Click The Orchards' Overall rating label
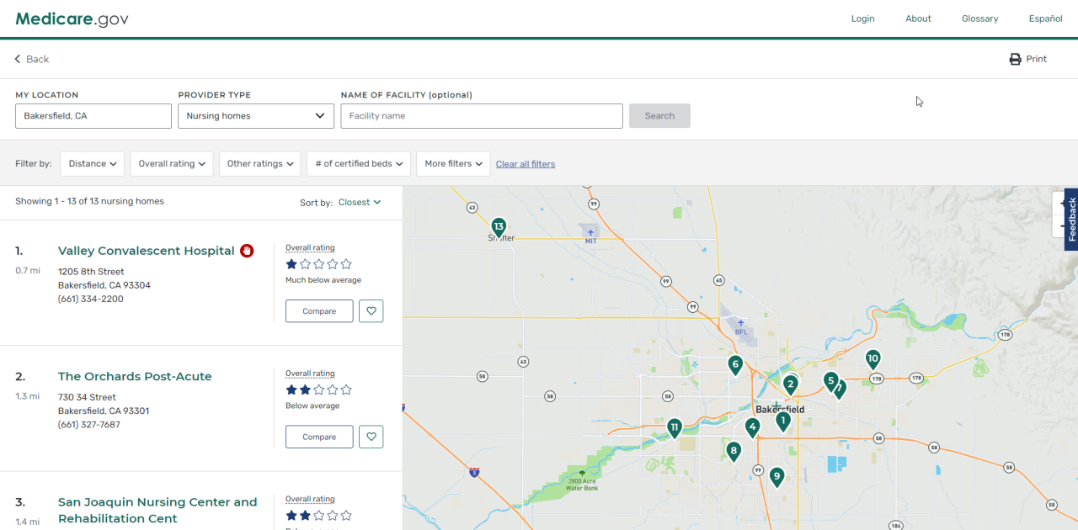Screen dimensions: 1078x530 pos(310,374)
